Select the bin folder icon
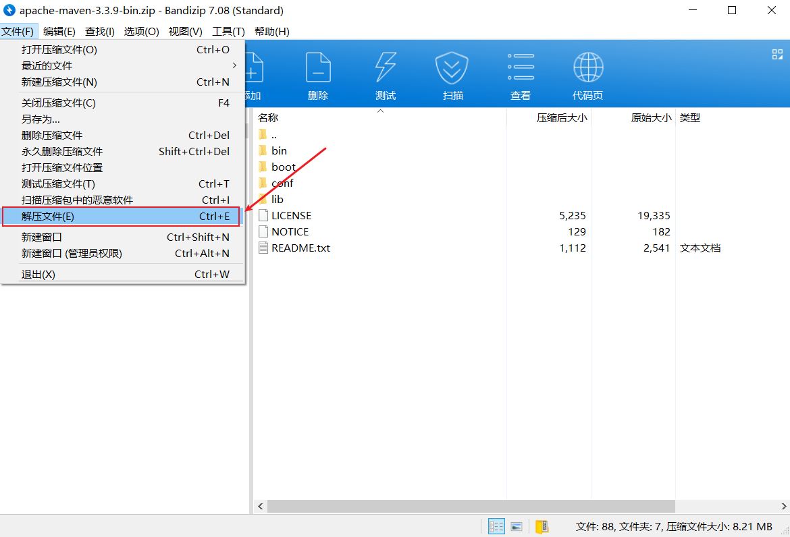The image size is (790, 537). pyautogui.click(x=263, y=150)
